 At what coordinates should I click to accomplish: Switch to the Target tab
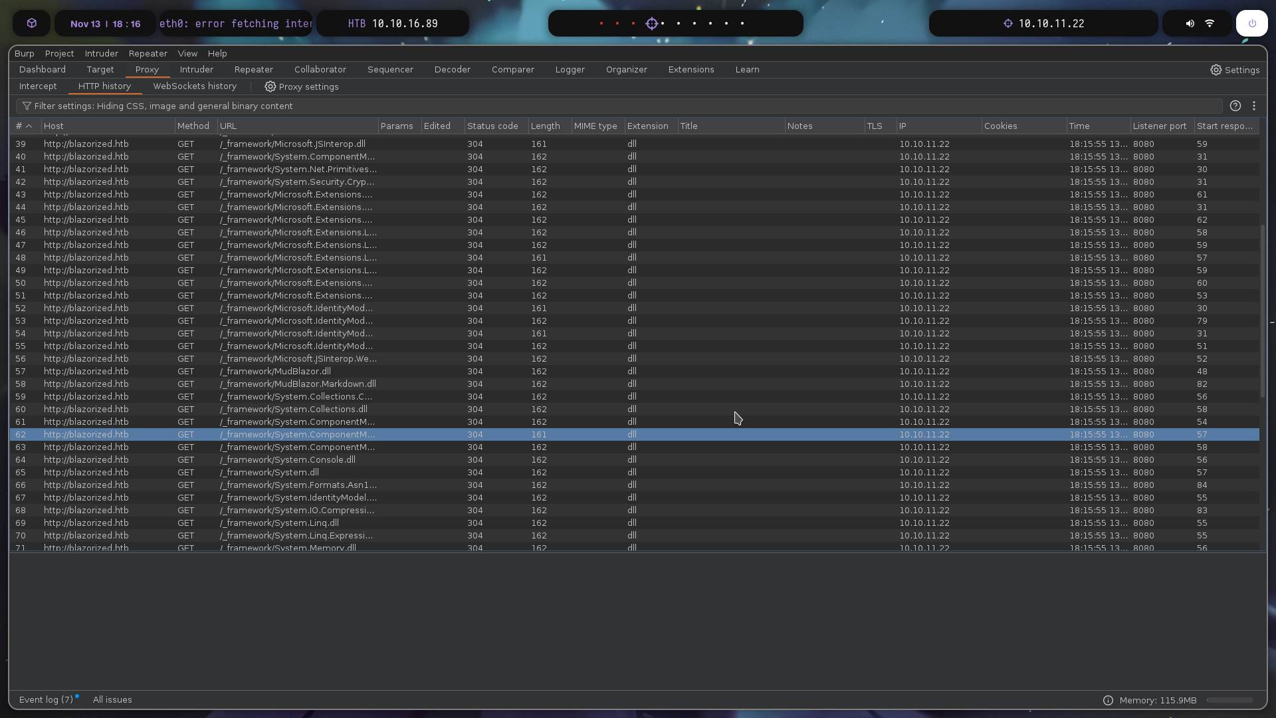(x=100, y=69)
